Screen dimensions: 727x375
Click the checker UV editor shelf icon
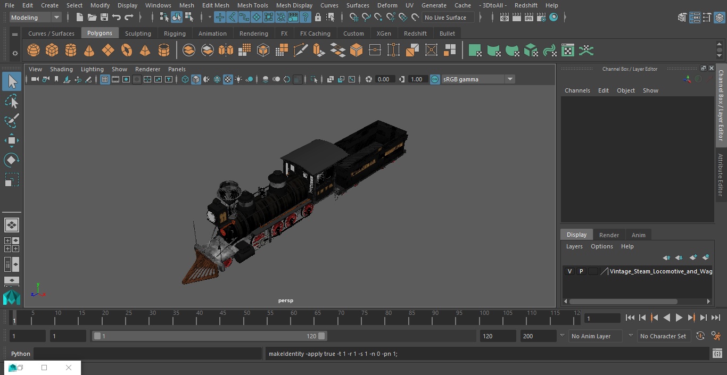tap(568, 51)
